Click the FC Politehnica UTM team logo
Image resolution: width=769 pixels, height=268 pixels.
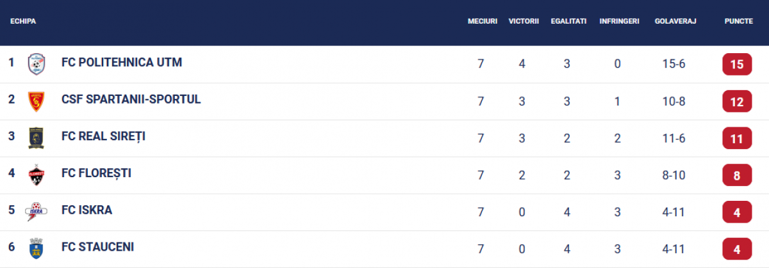click(x=36, y=64)
